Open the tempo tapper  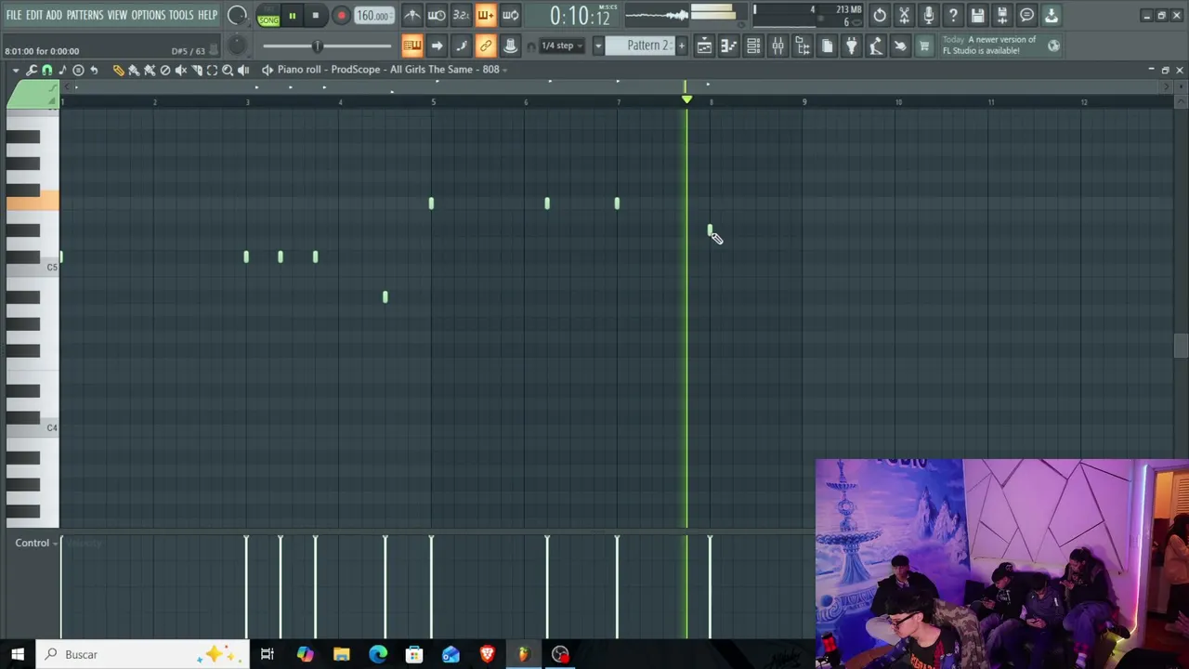[875, 46]
